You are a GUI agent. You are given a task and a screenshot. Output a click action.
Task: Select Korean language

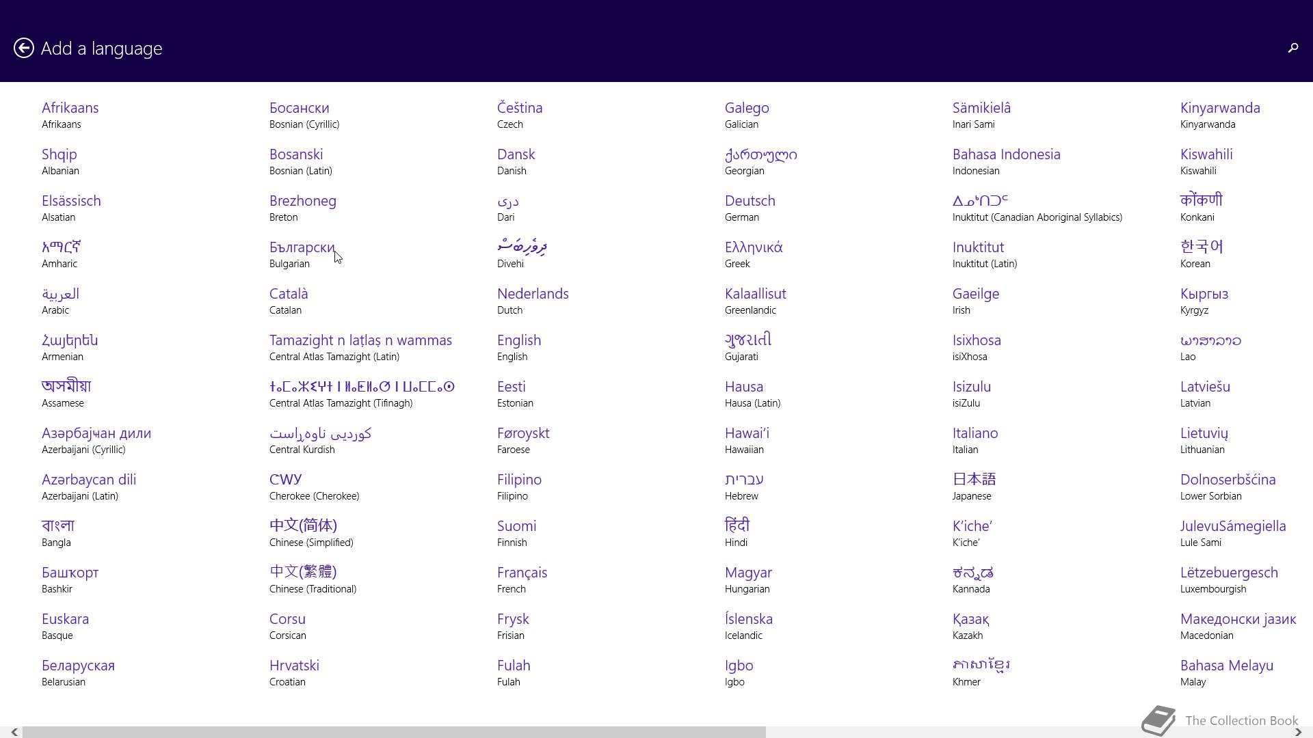(x=1202, y=255)
